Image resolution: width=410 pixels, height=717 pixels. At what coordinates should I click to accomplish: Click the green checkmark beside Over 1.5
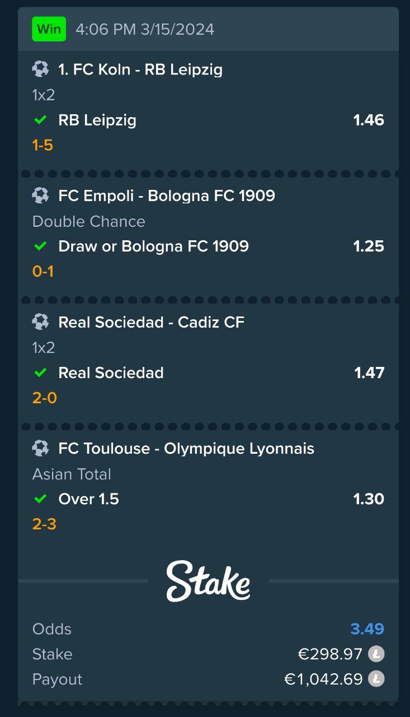click(40, 499)
